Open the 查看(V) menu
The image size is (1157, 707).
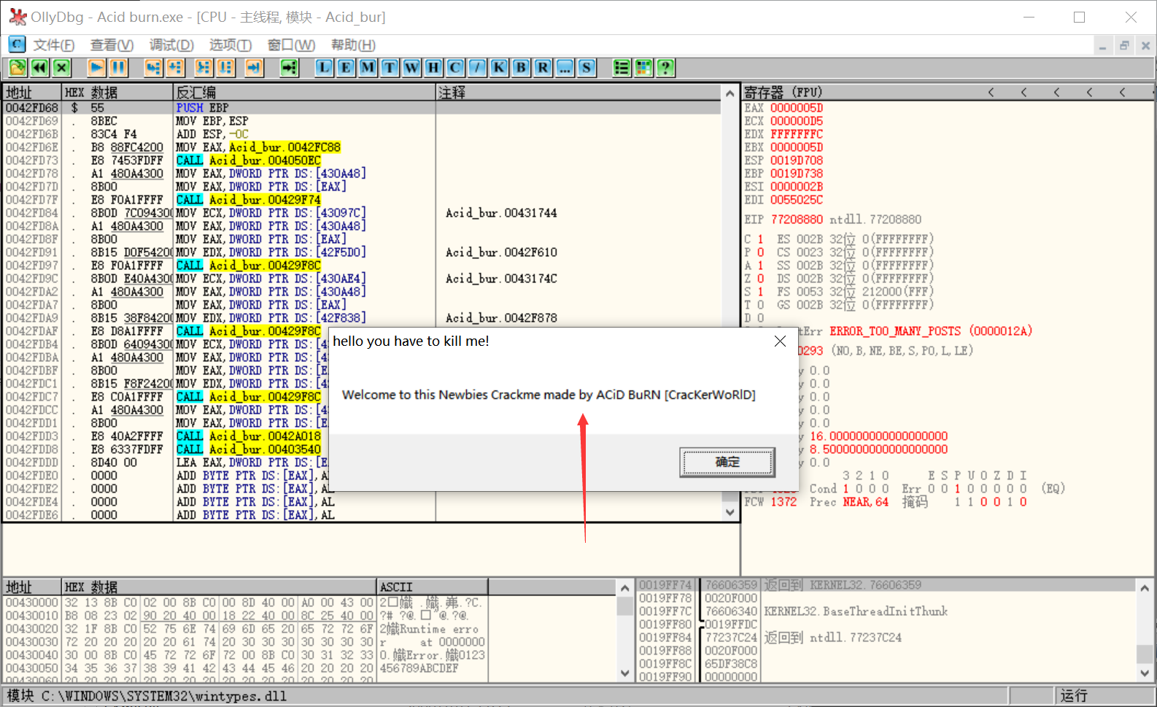(112, 45)
